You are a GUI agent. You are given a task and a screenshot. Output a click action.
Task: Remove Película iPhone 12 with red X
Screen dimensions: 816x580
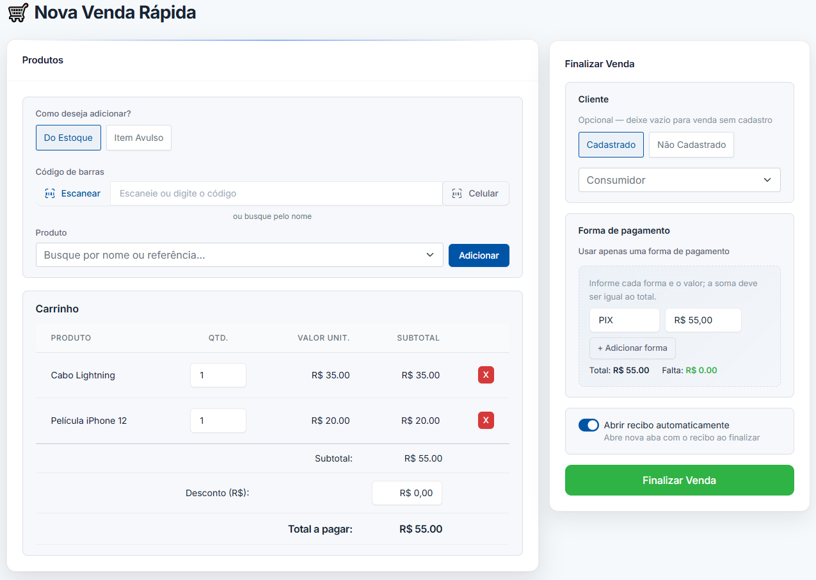pos(486,421)
